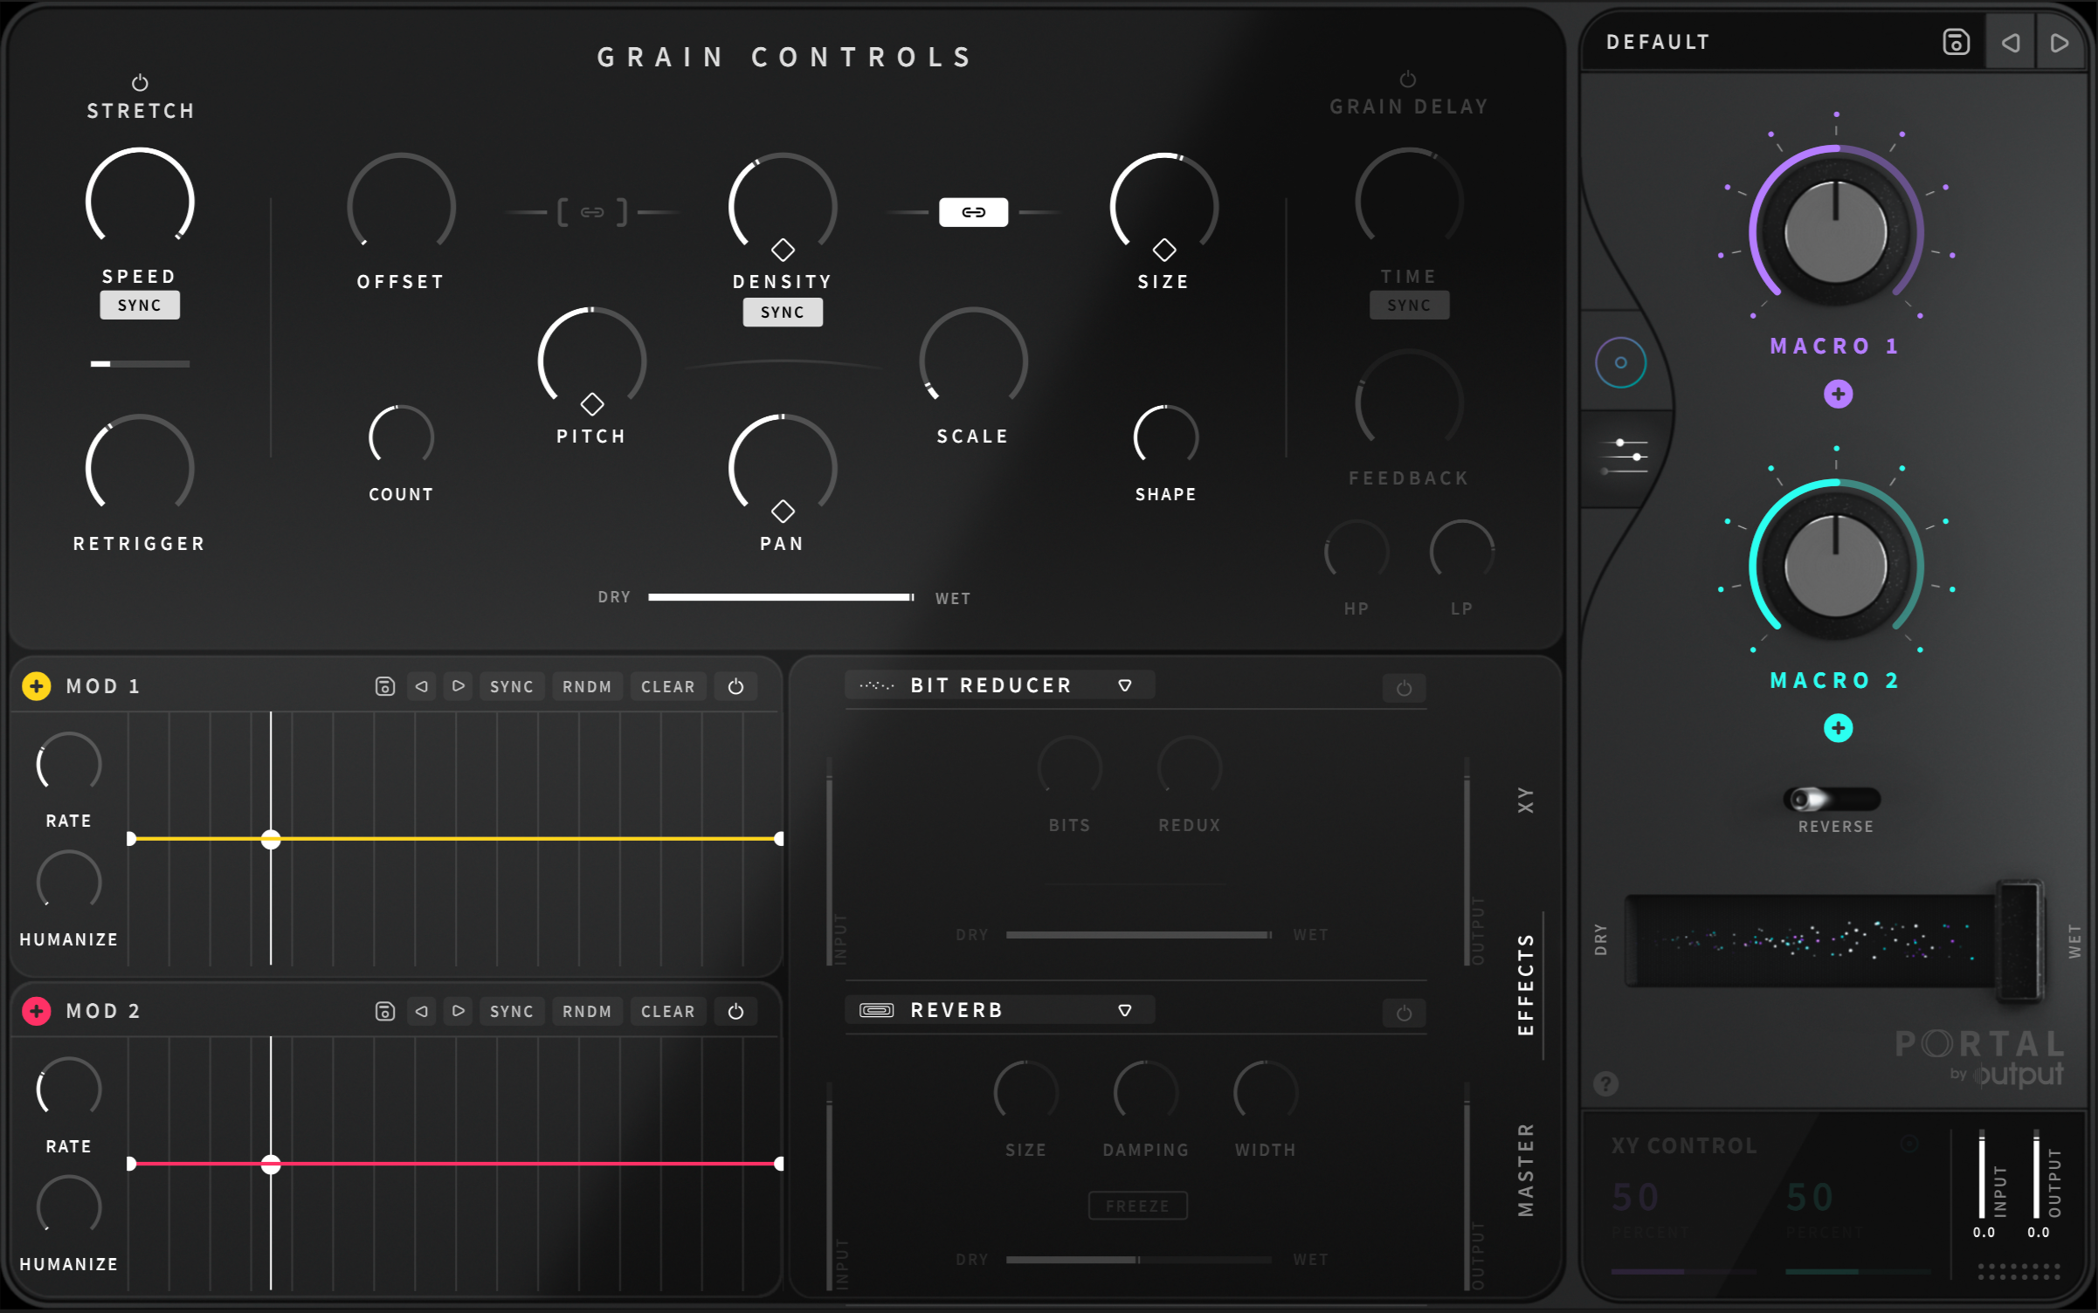This screenshot has height=1313, width=2098.
Task: Click the CLEAR button in MOD 1
Action: click(x=667, y=686)
